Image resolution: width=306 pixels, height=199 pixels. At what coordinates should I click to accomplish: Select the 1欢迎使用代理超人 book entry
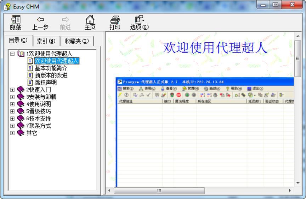[x=49, y=54]
